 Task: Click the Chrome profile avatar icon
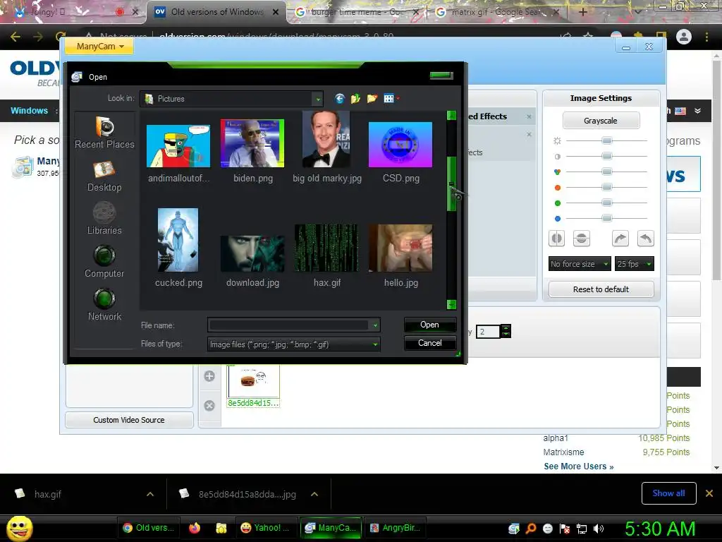point(684,37)
